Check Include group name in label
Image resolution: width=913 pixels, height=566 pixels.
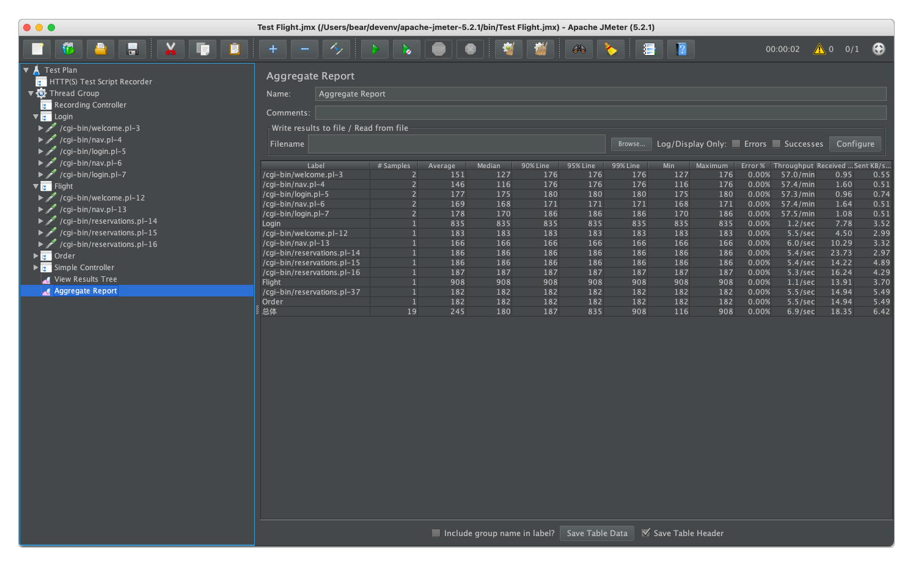point(436,533)
